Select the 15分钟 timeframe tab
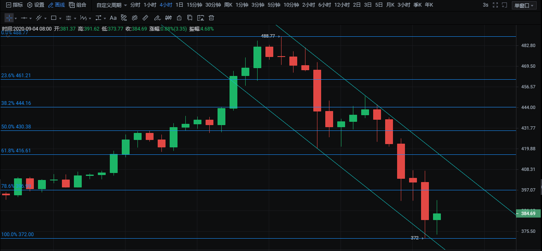The height and width of the screenshot is (251, 542). [x=194, y=5]
